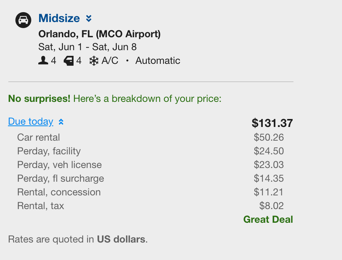The image size is (342, 260).
Task: Click the US dollars currency text
Action: click(121, 239)
